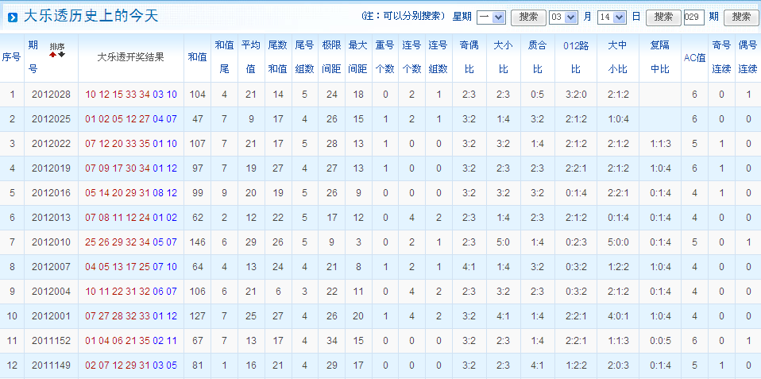Click the 复隔中比 value 0:0:5
The width and height of the screenshot is (761, 379).
(660, 341)
